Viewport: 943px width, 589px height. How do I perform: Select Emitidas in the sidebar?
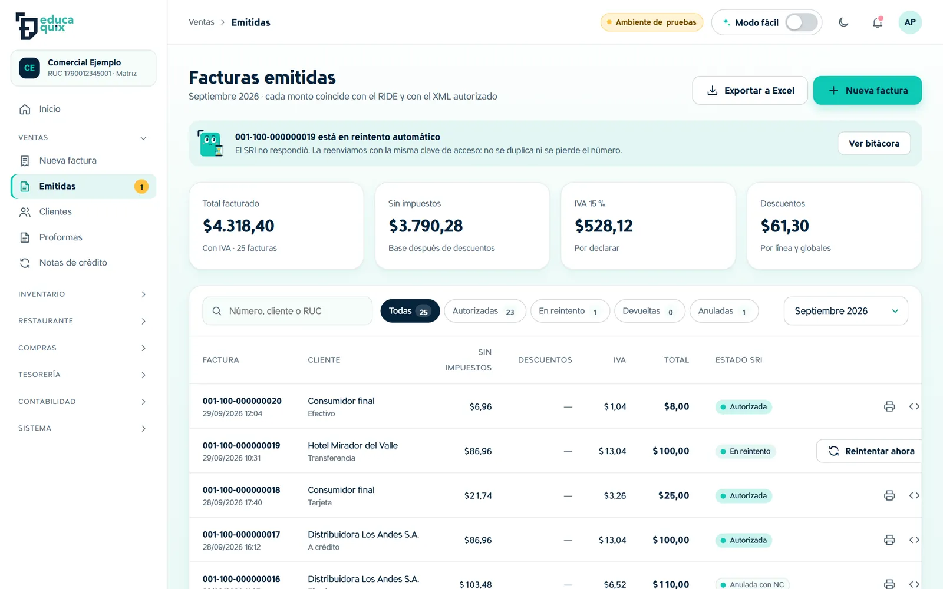[83, 186]
